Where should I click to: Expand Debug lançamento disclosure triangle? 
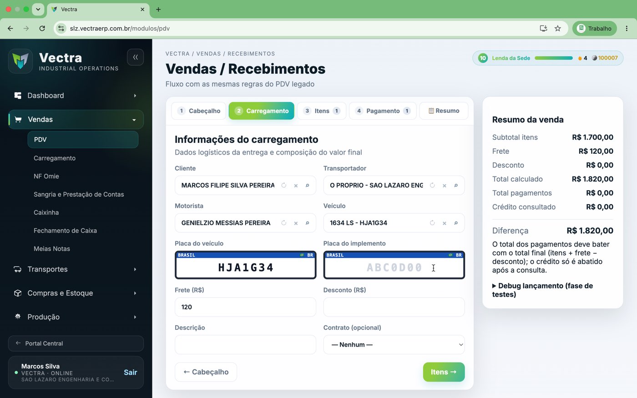tap(494, 286)
